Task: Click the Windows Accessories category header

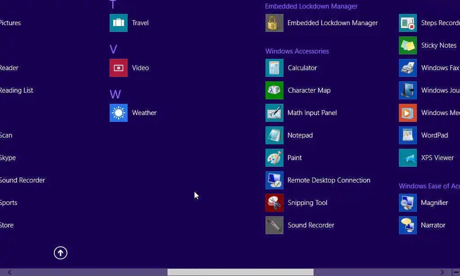Action: pyautogui.click(x=297, y=51)
